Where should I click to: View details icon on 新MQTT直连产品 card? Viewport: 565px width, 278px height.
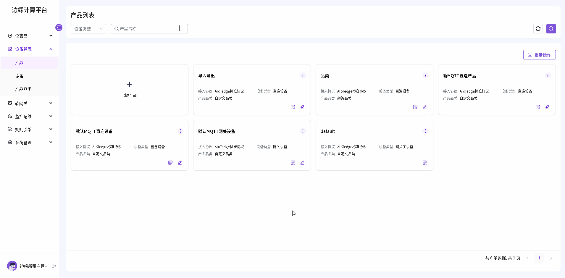point(537,107)
